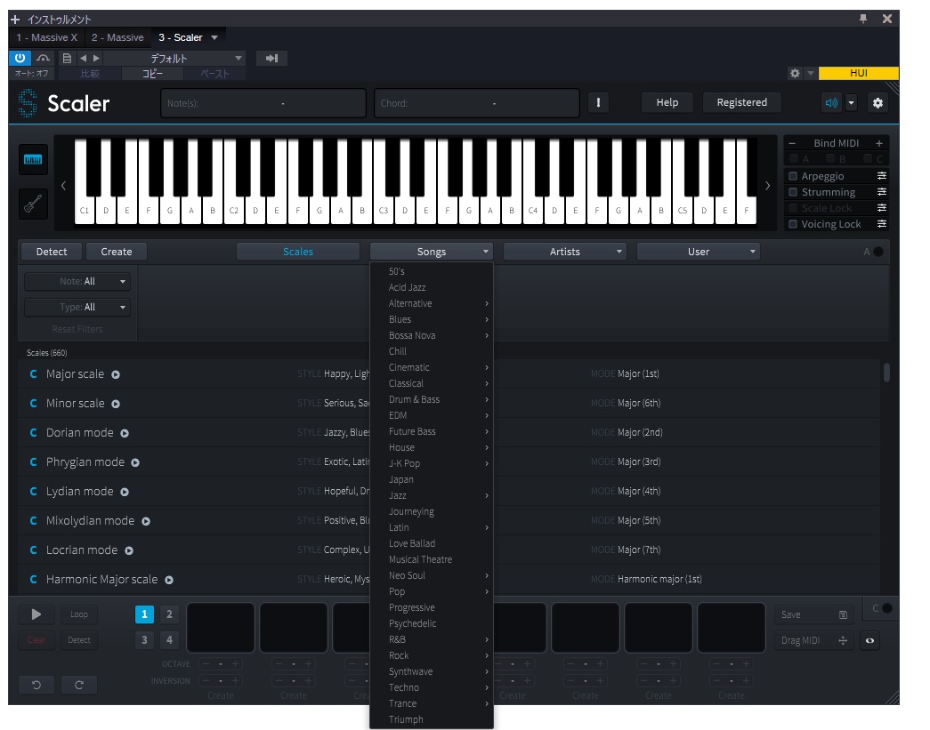Preview Harmonic Major scale play icon
This screenshot has height=730, width=930.
click(x=169, y=580)
